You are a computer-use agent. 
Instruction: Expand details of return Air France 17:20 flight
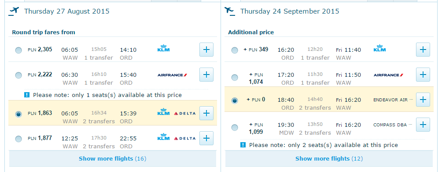click(x=423, y=75)
